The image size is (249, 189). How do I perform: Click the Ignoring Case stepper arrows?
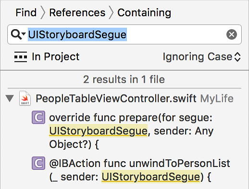point(237,57)
